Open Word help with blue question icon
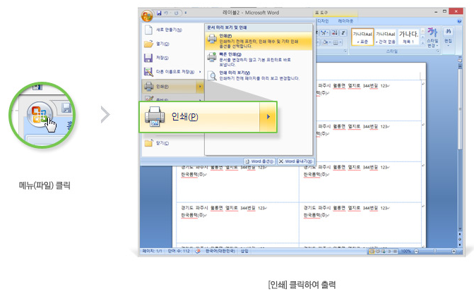Screen dimensions: 474x296 [x=459, y=21]
